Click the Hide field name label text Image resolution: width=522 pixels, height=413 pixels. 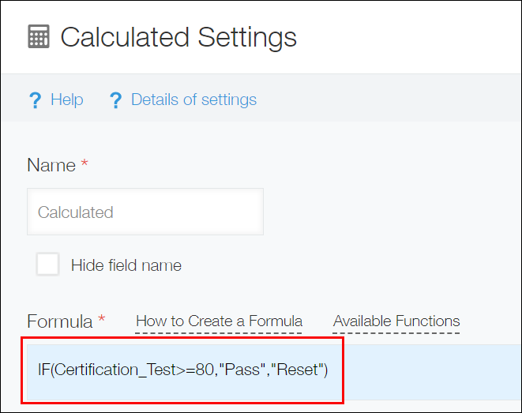[x=126, y=265]
